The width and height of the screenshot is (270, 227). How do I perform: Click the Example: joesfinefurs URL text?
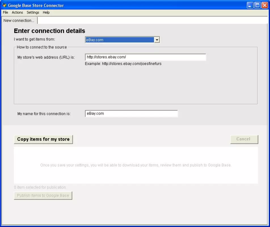[x=123, y=64]
